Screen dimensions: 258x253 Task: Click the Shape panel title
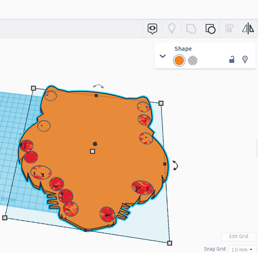point(183,49)
